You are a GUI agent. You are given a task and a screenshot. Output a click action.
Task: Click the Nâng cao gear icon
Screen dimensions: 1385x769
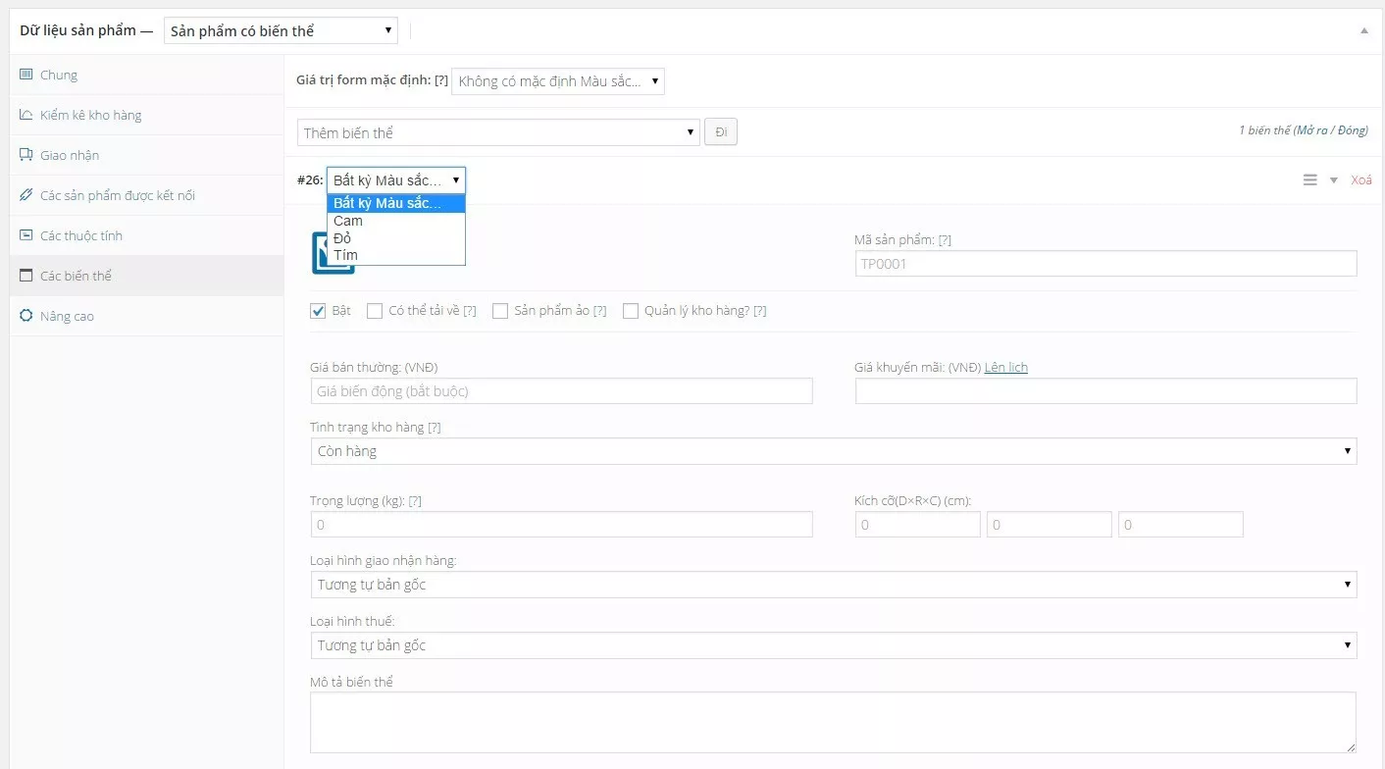(x=26, y=316)
